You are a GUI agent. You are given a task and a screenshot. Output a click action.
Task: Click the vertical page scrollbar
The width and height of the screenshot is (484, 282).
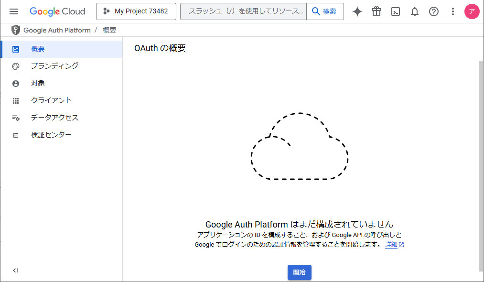(x=481, y=165)
